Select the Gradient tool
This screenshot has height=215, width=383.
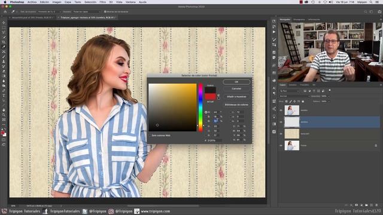(x=4, y=76)
